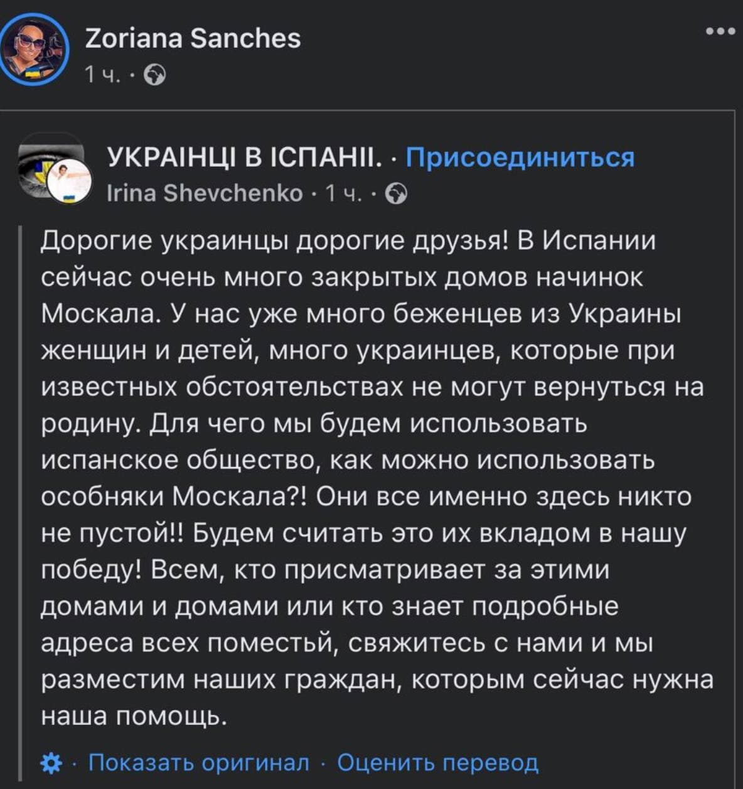Image resolution: width=743 pixels, height=789 pixels.
Task: Click the shared post's "1 ч." timestamp
Action: 343,194
